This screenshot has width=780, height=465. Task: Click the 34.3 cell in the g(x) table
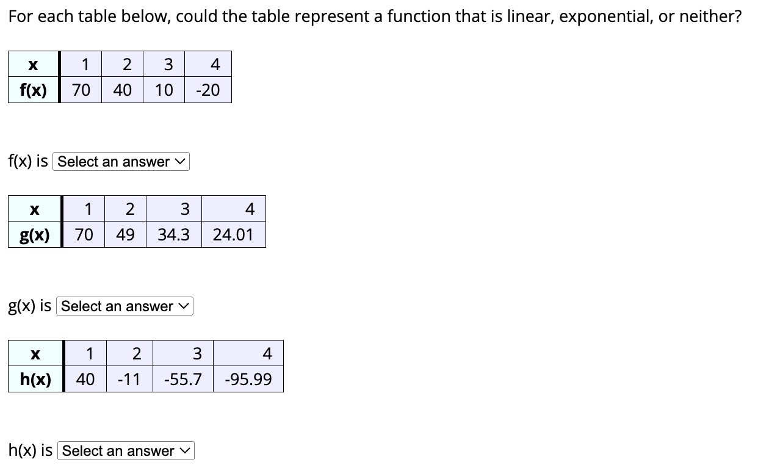[173, 234]
